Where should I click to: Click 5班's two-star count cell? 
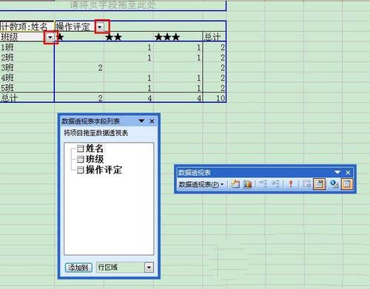point(149,88)
